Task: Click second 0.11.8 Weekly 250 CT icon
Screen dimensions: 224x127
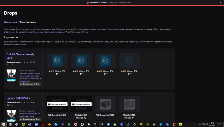Action: pyautogui.click(x=81, y=60)
